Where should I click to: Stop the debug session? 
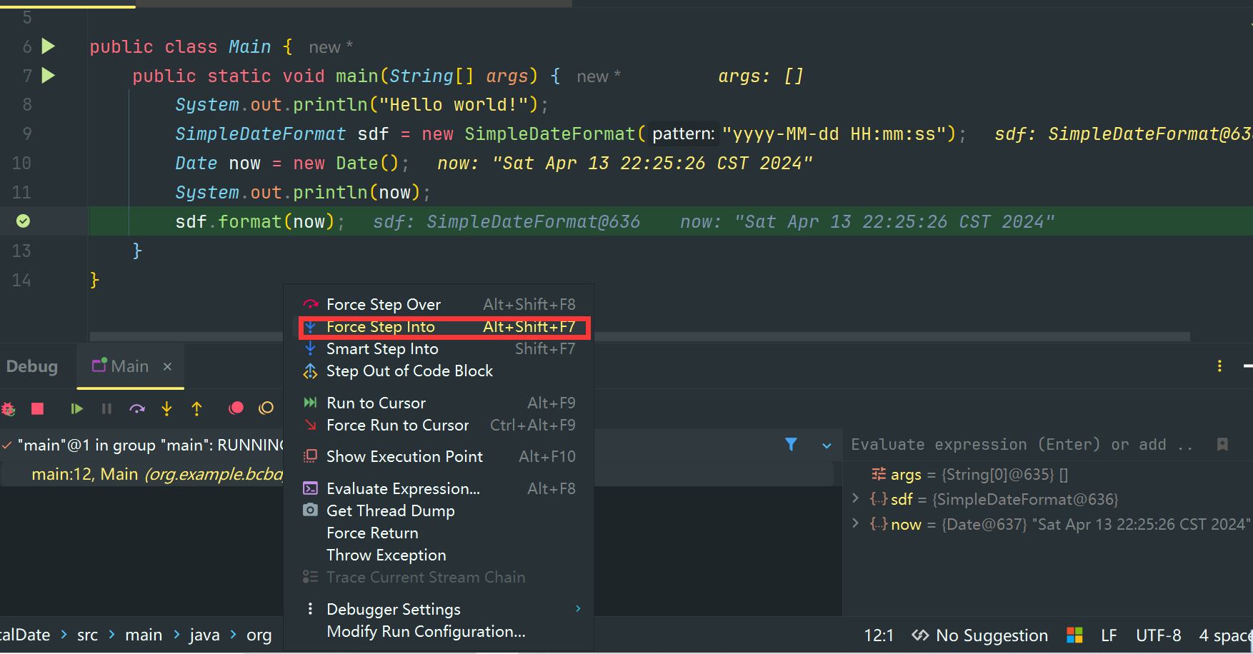38,408
